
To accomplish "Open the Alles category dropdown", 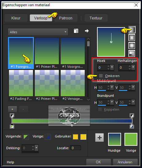I will [38, 32].
